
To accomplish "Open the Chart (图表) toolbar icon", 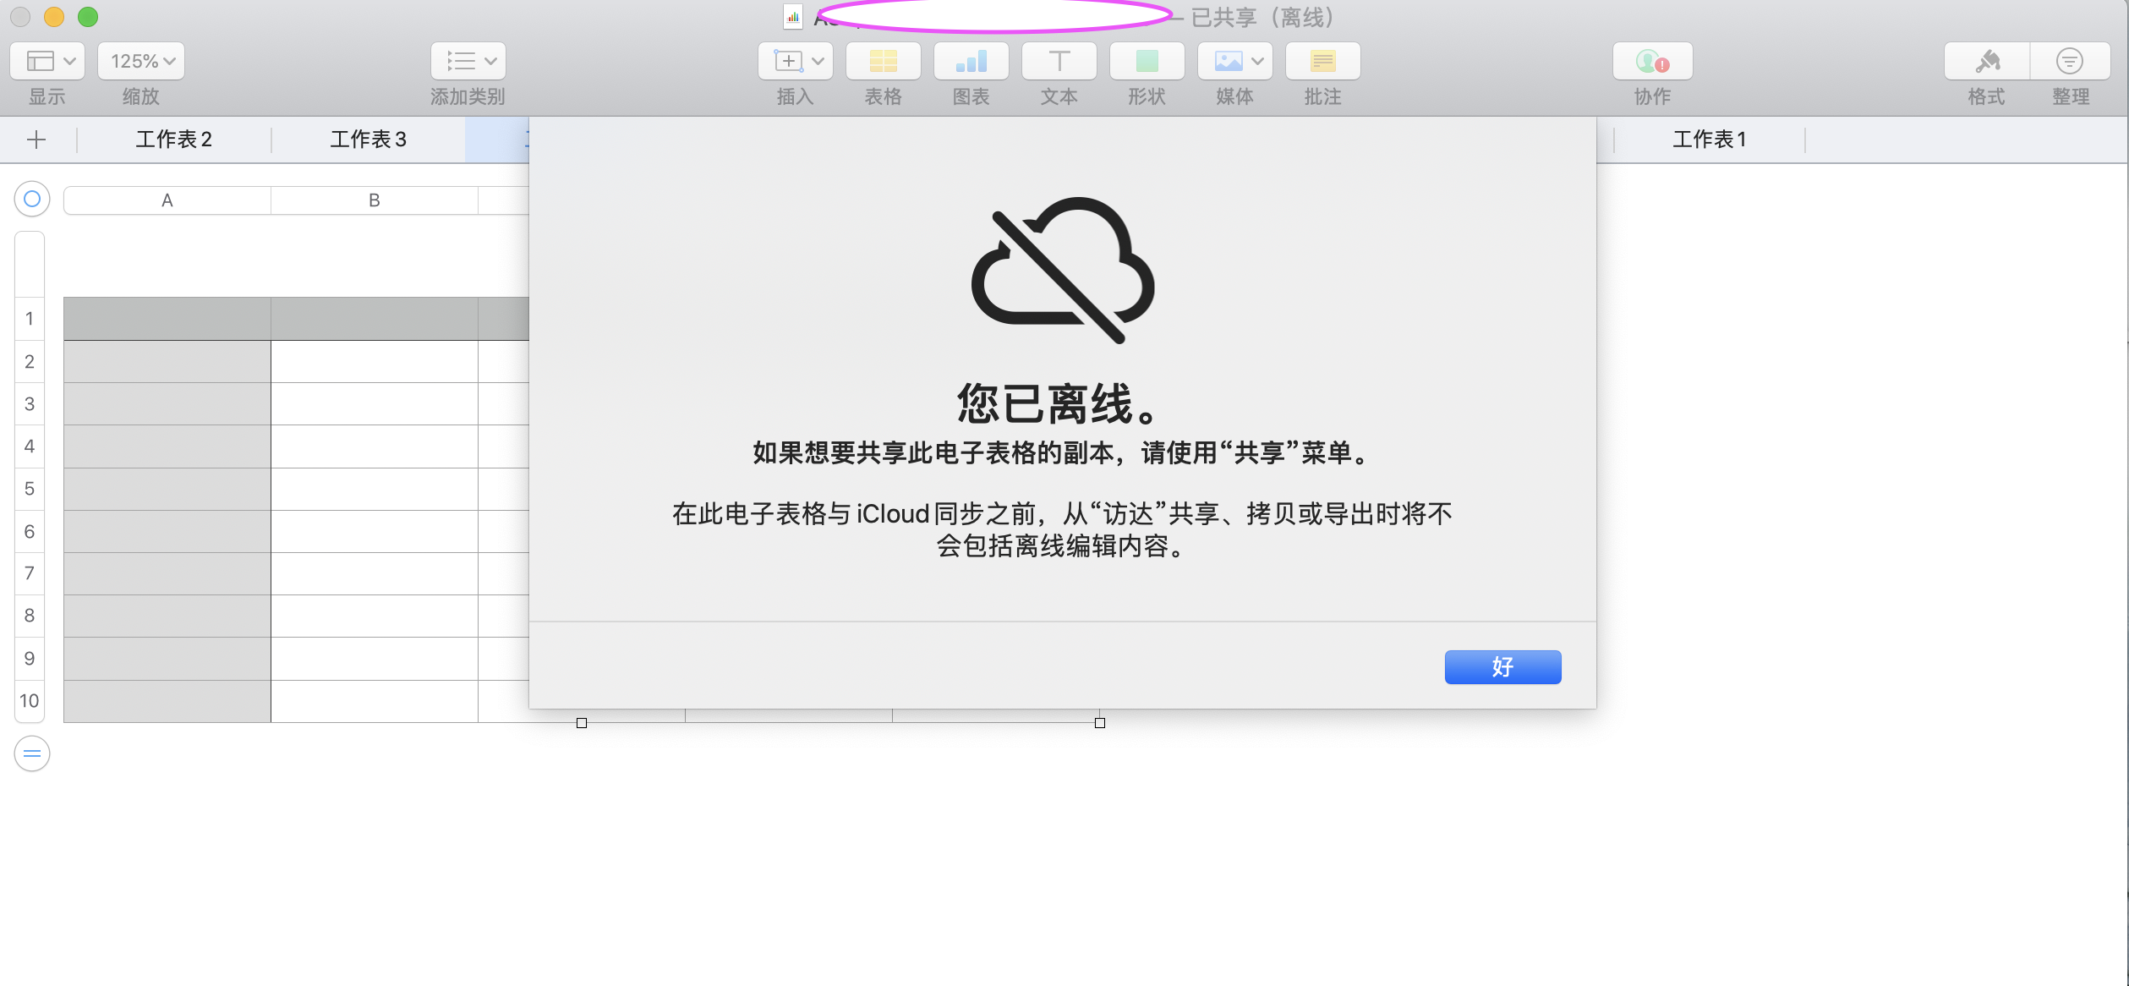I will [x=971, y=62].
